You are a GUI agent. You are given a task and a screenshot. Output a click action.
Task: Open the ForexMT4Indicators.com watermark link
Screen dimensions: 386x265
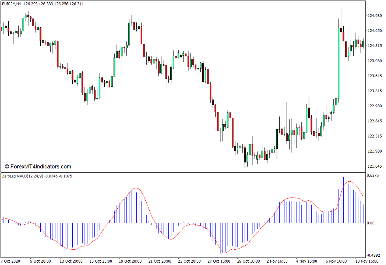tap(41, 166)
